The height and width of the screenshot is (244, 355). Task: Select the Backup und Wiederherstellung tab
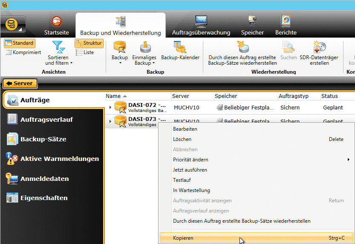(121, 26)
